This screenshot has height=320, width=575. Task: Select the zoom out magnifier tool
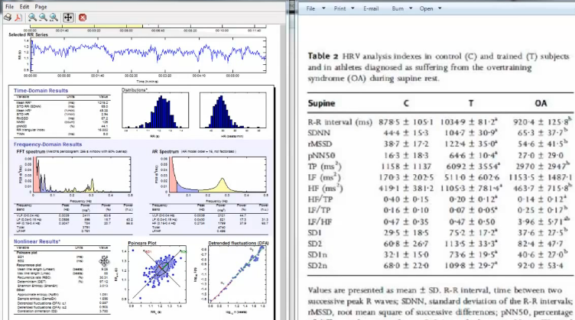coord(41,16)
